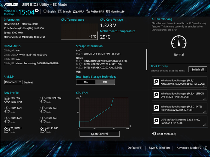Launch the MemTest86 icon
The width and height of the screenshot is (210, 157).
coord(108,11)
